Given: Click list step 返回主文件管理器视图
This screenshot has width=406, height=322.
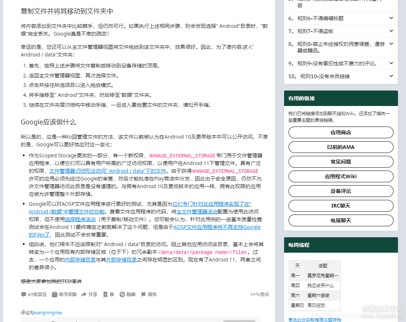Looking at the screenshot, I should 74,76.
